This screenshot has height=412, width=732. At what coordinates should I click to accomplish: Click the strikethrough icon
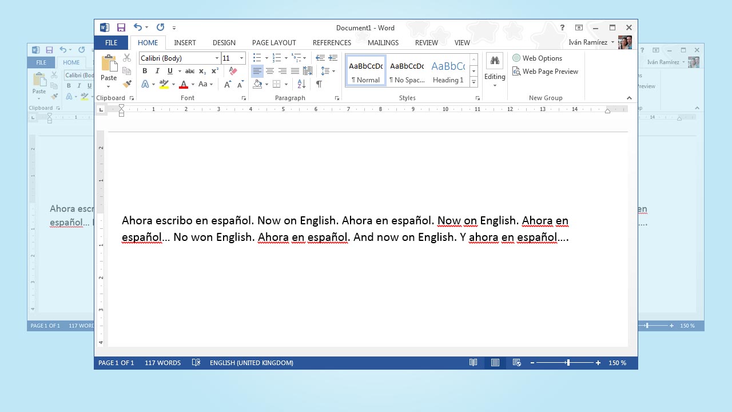[x=189, y=71]
